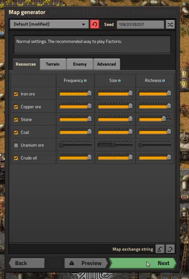189x279 pixels.
Task: Click the Stone size slider
Action: [x=115, y=119]
